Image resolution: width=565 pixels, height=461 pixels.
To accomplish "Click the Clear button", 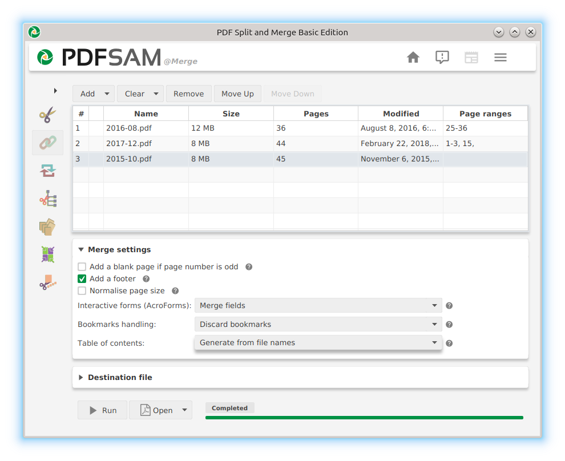I will [135, 94].
